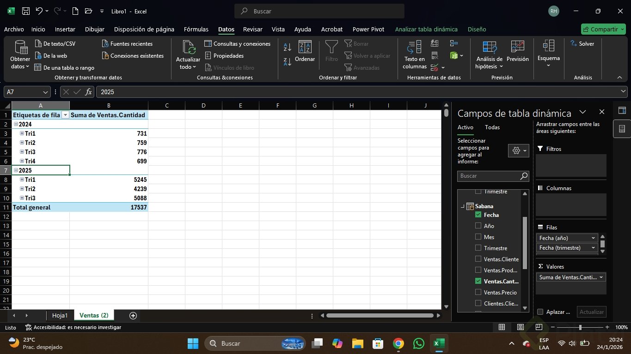Image resolution: width=631 pixels, height=354 pixels.
Task: Open Etiquetas de fila filter dropdown
Action: coord(65,115)
